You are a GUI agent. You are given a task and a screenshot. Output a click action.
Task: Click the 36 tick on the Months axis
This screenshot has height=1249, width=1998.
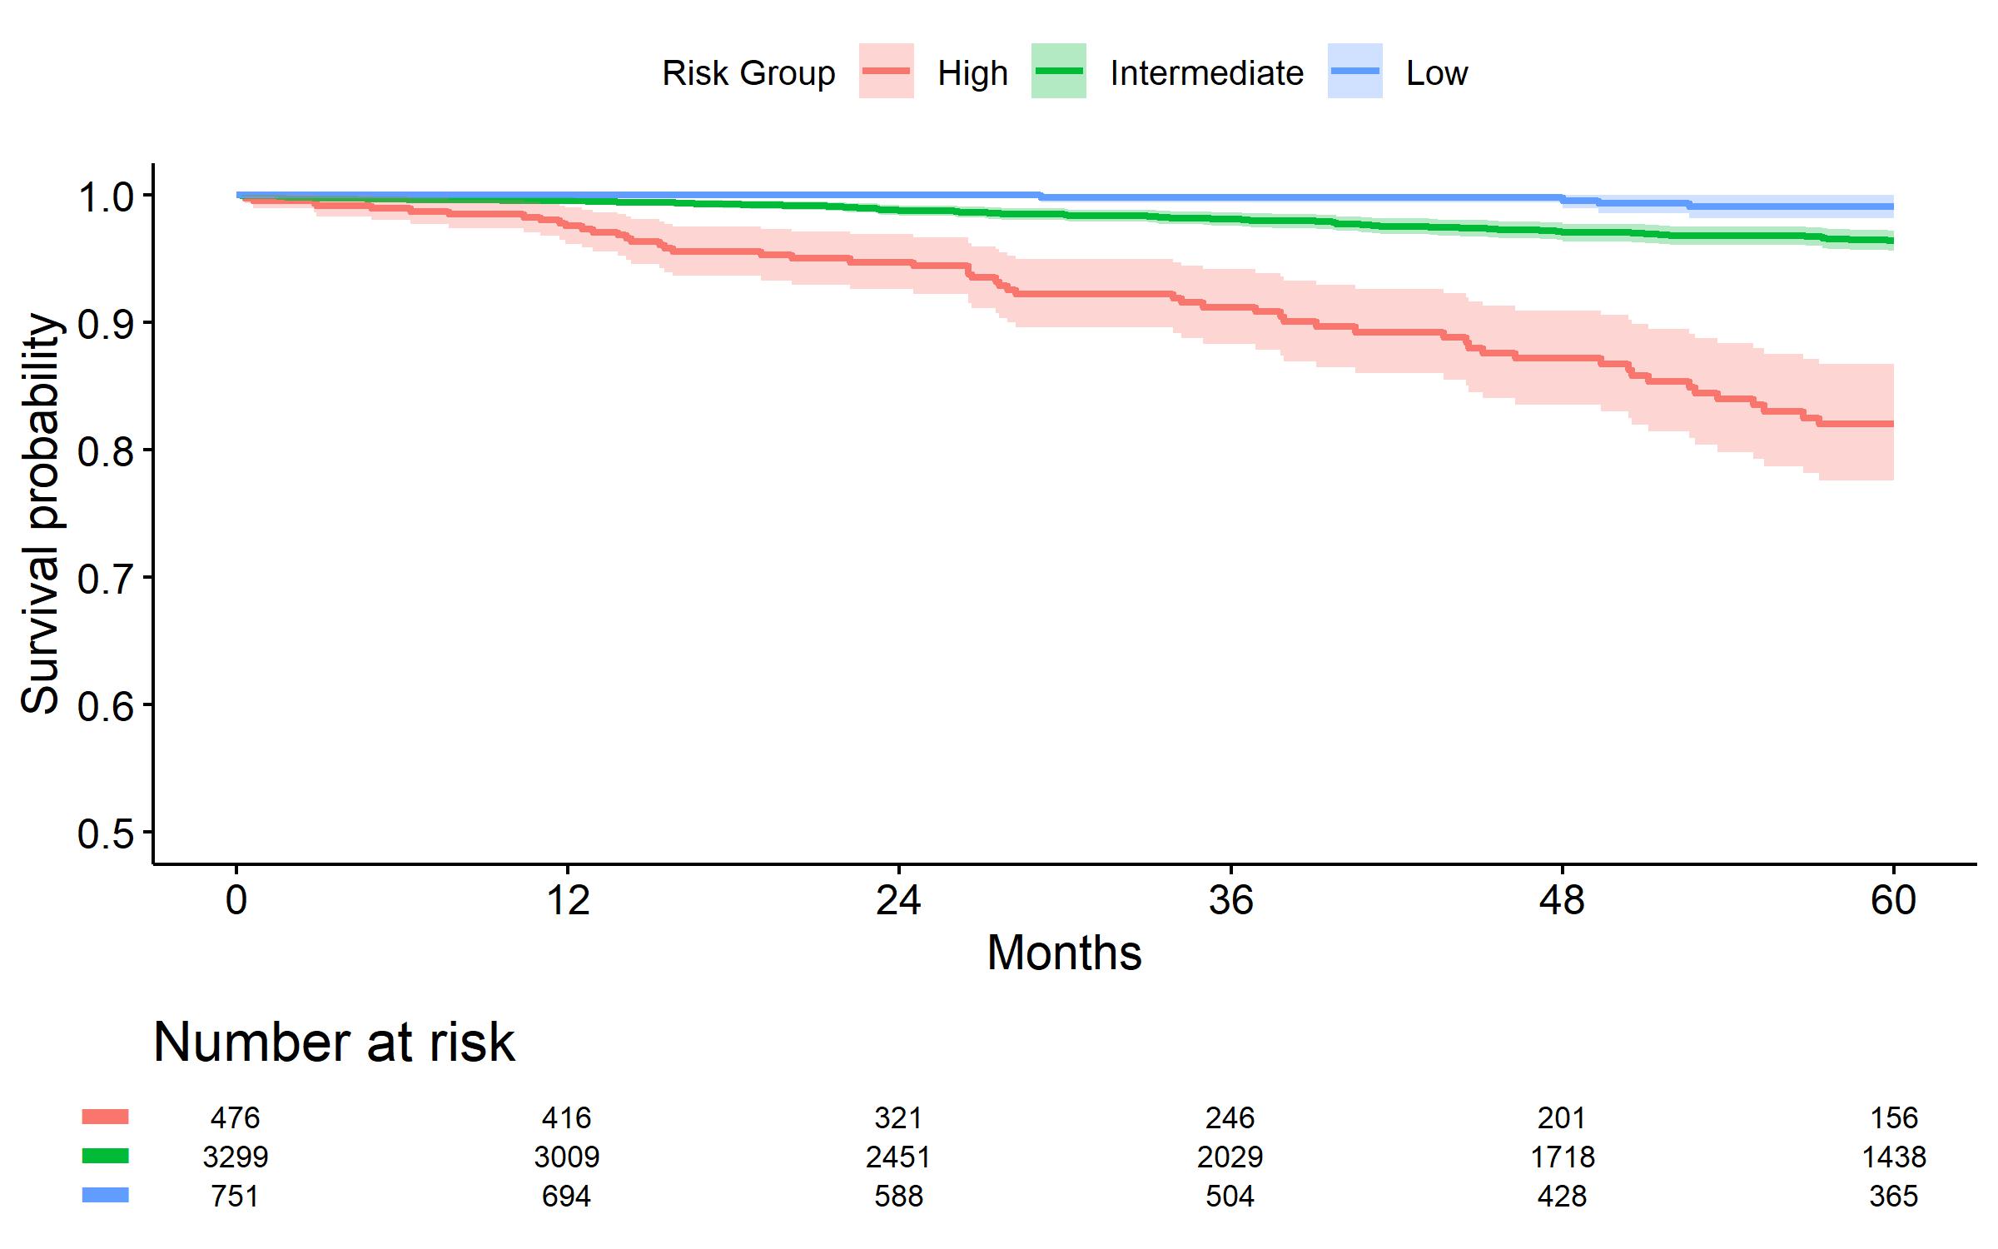pos(1230,901)
